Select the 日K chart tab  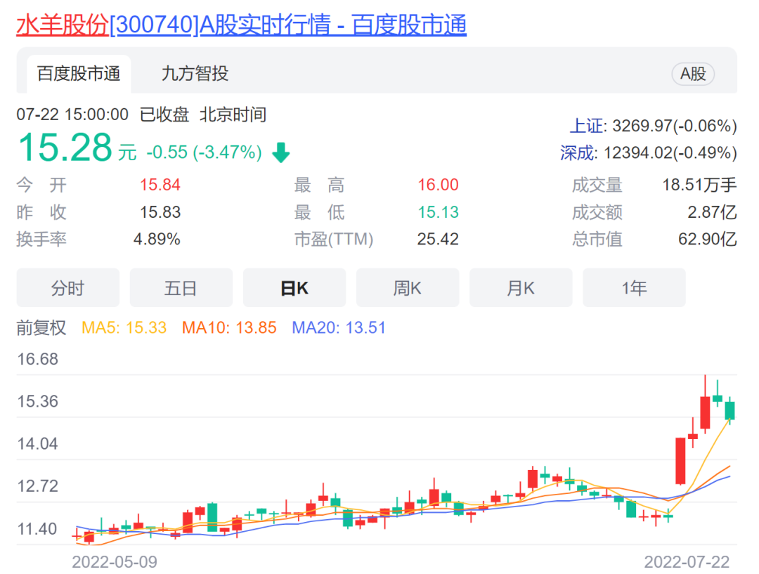point(294,288)
